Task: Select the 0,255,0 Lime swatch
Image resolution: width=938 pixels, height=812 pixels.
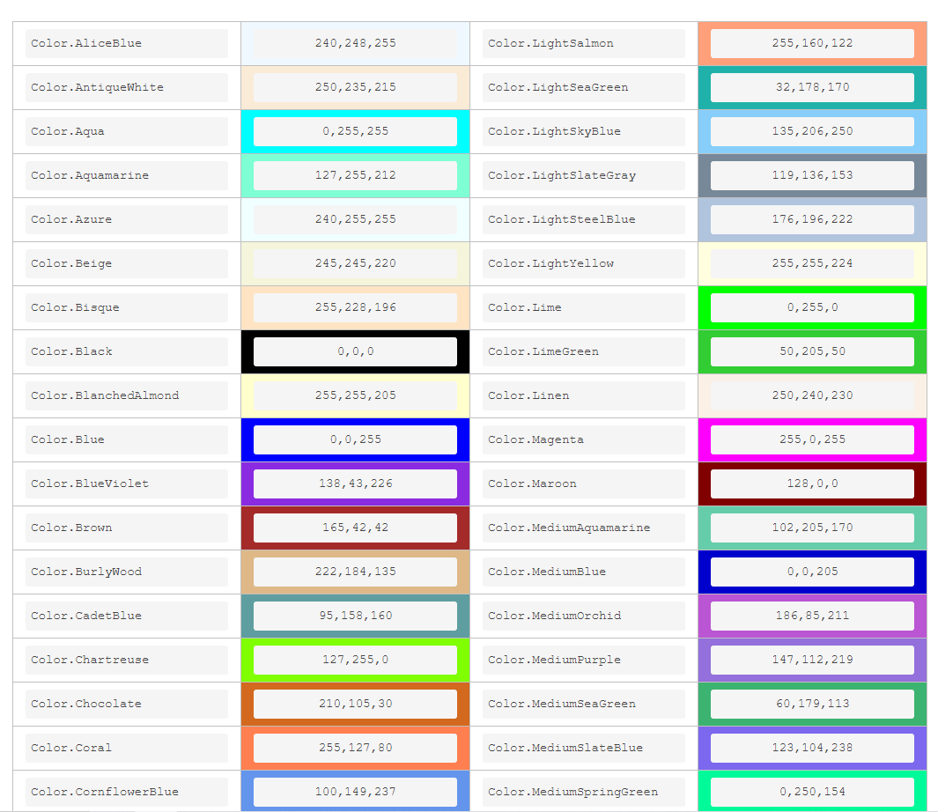Action: click(x=812, y=307)
